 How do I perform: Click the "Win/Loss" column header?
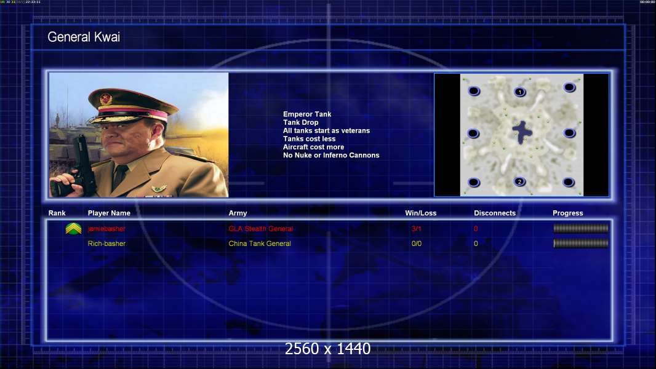(420, 213)
